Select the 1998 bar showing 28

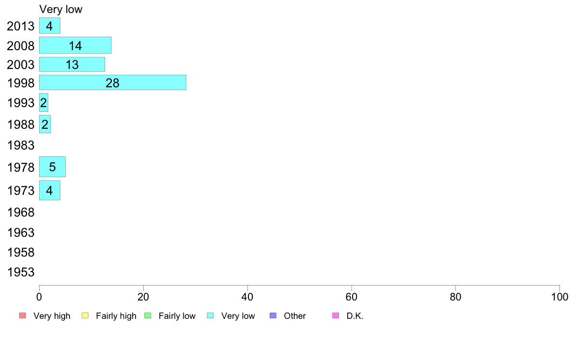click(x=112, y=82)
